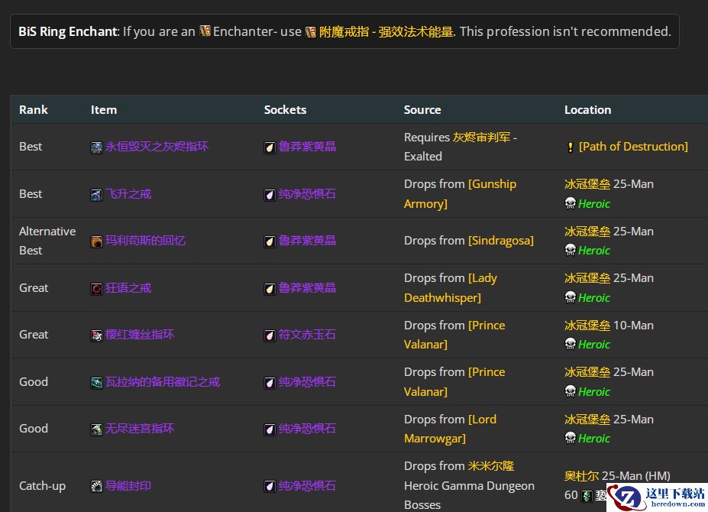Open the [Path of Destruction] quest link

click(x=633, y=147)
